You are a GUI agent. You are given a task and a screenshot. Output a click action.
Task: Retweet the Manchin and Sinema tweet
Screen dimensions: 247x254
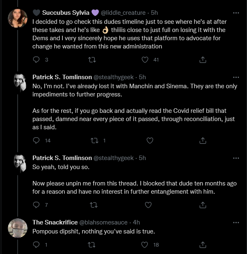(x=94, y=140)
